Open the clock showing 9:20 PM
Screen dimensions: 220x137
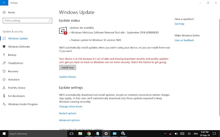205,134
